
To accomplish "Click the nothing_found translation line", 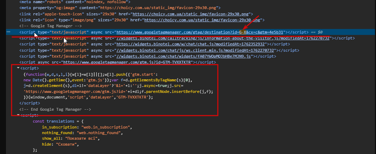I will click(82, 133).
